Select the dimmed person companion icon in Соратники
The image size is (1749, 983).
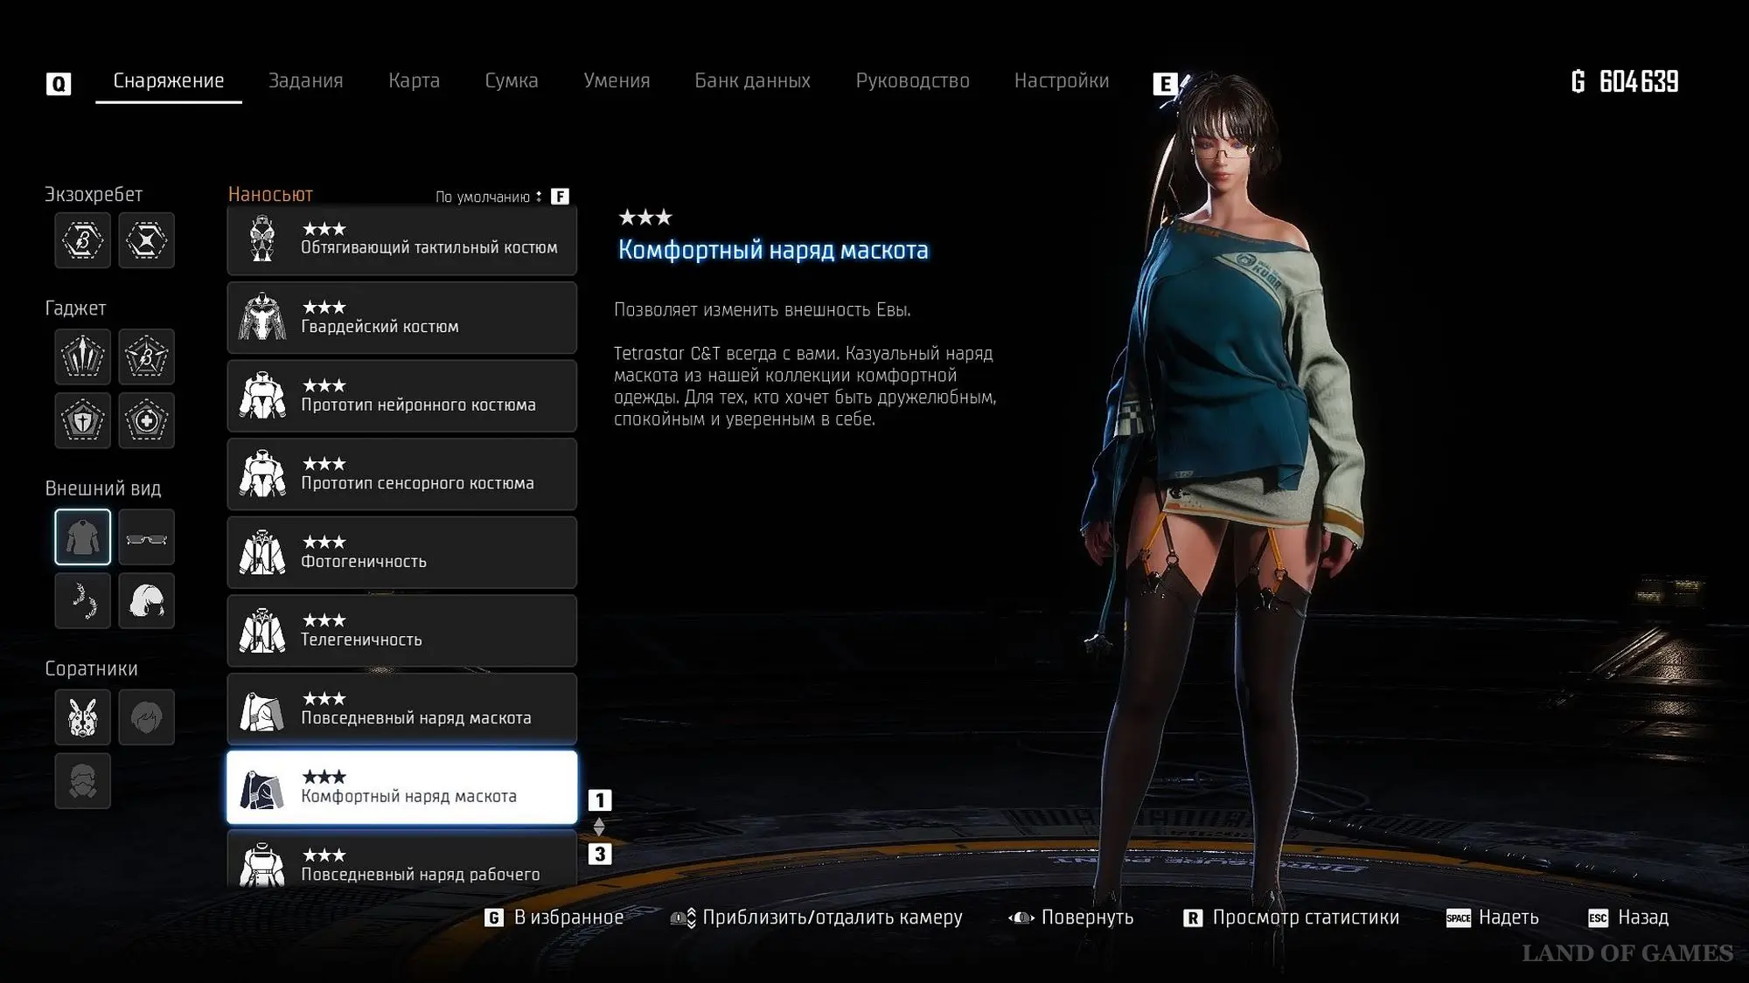146,717
